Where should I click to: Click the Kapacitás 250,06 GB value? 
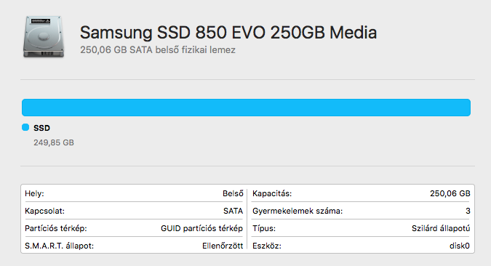(450, 193)
